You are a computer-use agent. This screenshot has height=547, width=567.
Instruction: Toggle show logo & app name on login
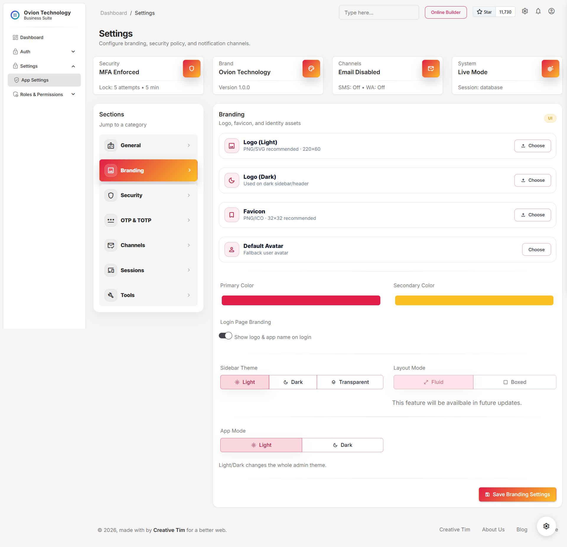[225, 335]
